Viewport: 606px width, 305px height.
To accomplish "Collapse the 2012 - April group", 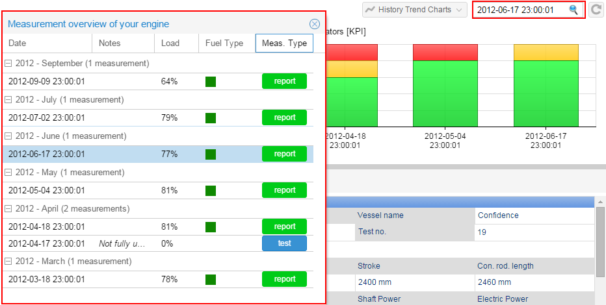I will pyautogui.click(x=8, y=209).
